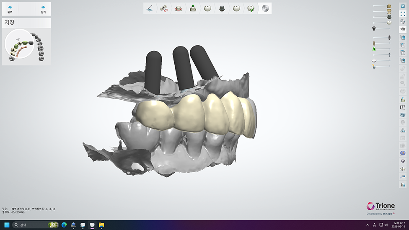
Task: Click the '저장' panel title
Action: pos(9,23)
